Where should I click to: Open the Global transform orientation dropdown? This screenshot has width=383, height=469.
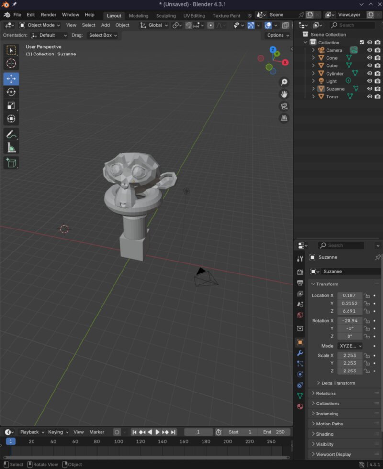[x=154, y=25]
